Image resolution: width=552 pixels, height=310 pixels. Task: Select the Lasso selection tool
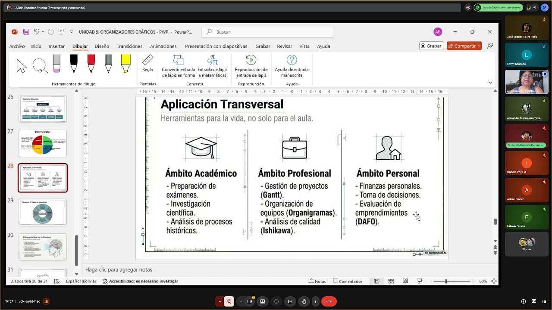pos(40,65)
